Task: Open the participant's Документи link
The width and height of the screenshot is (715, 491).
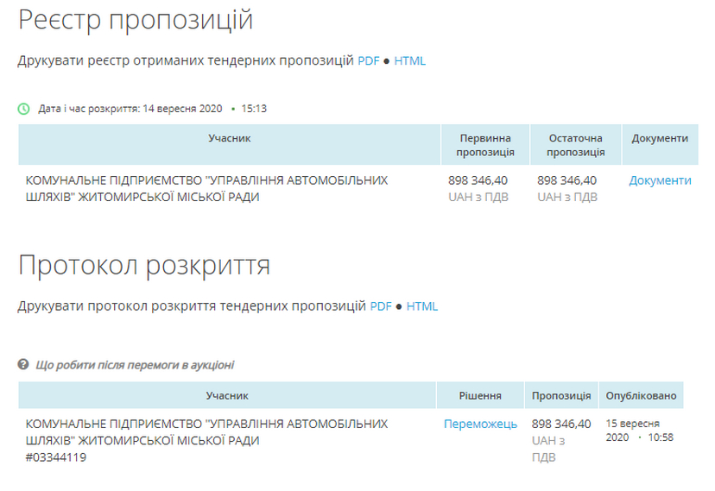Action: coord(660,180)
